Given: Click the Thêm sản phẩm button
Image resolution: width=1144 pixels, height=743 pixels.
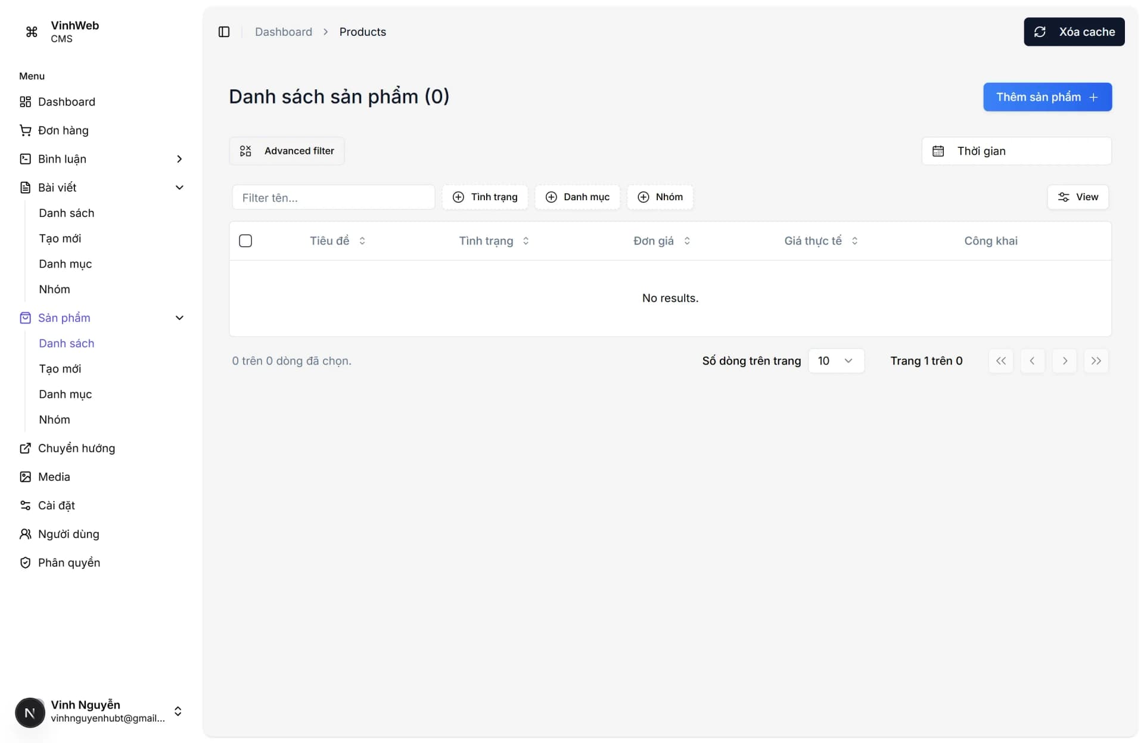Looking at the screenshot, I should click(1047, 97).
